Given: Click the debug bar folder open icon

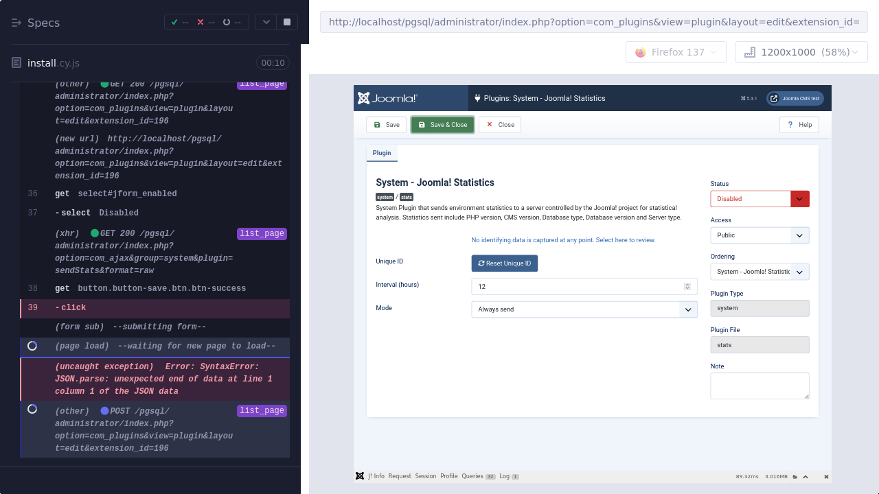Looking at the screenshot, I should coord(795,477).
